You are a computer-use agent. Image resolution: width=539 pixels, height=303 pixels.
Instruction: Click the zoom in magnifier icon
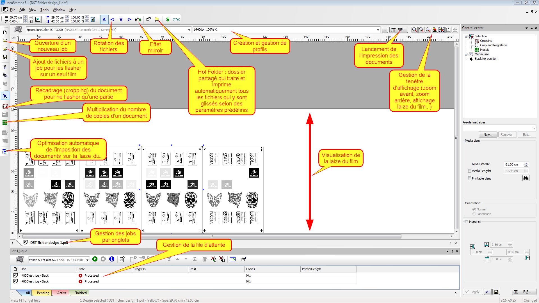pos(414,30)
